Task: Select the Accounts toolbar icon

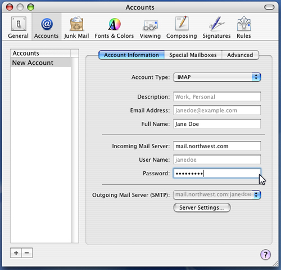Action: click(x=46, y=27)
